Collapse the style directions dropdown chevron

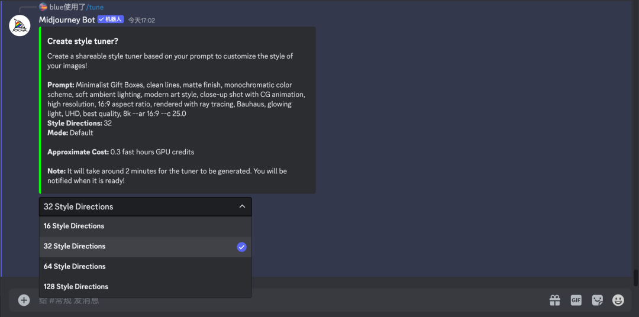tap(242, 206)
